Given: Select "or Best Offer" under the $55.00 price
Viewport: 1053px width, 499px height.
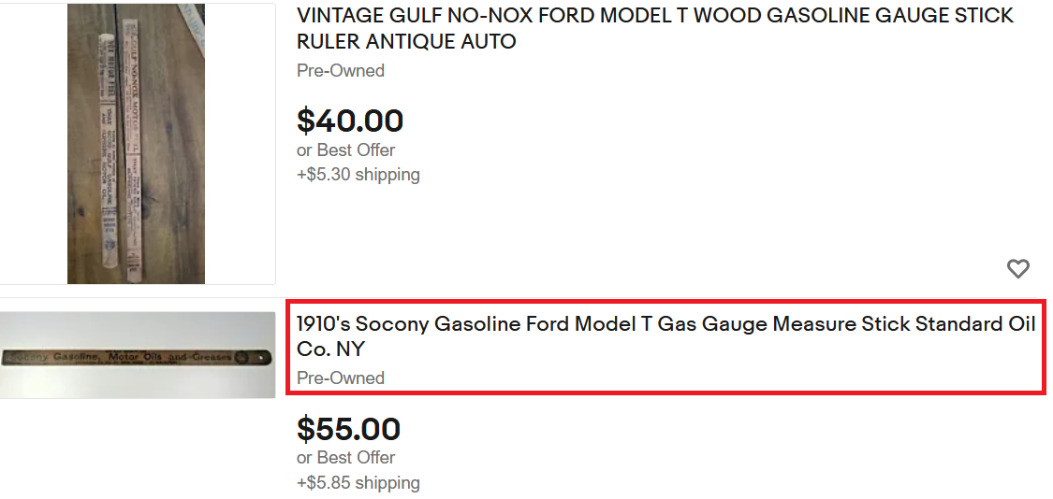Looking at the screenshot, I should pyautogui.click(x=345, y=458).
